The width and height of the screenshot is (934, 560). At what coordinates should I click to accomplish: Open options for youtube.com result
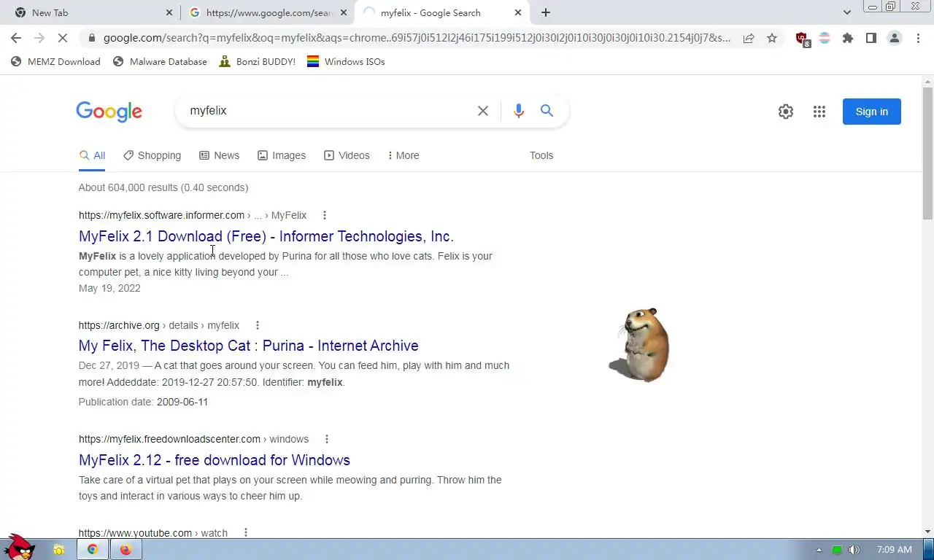pos(246,533)
